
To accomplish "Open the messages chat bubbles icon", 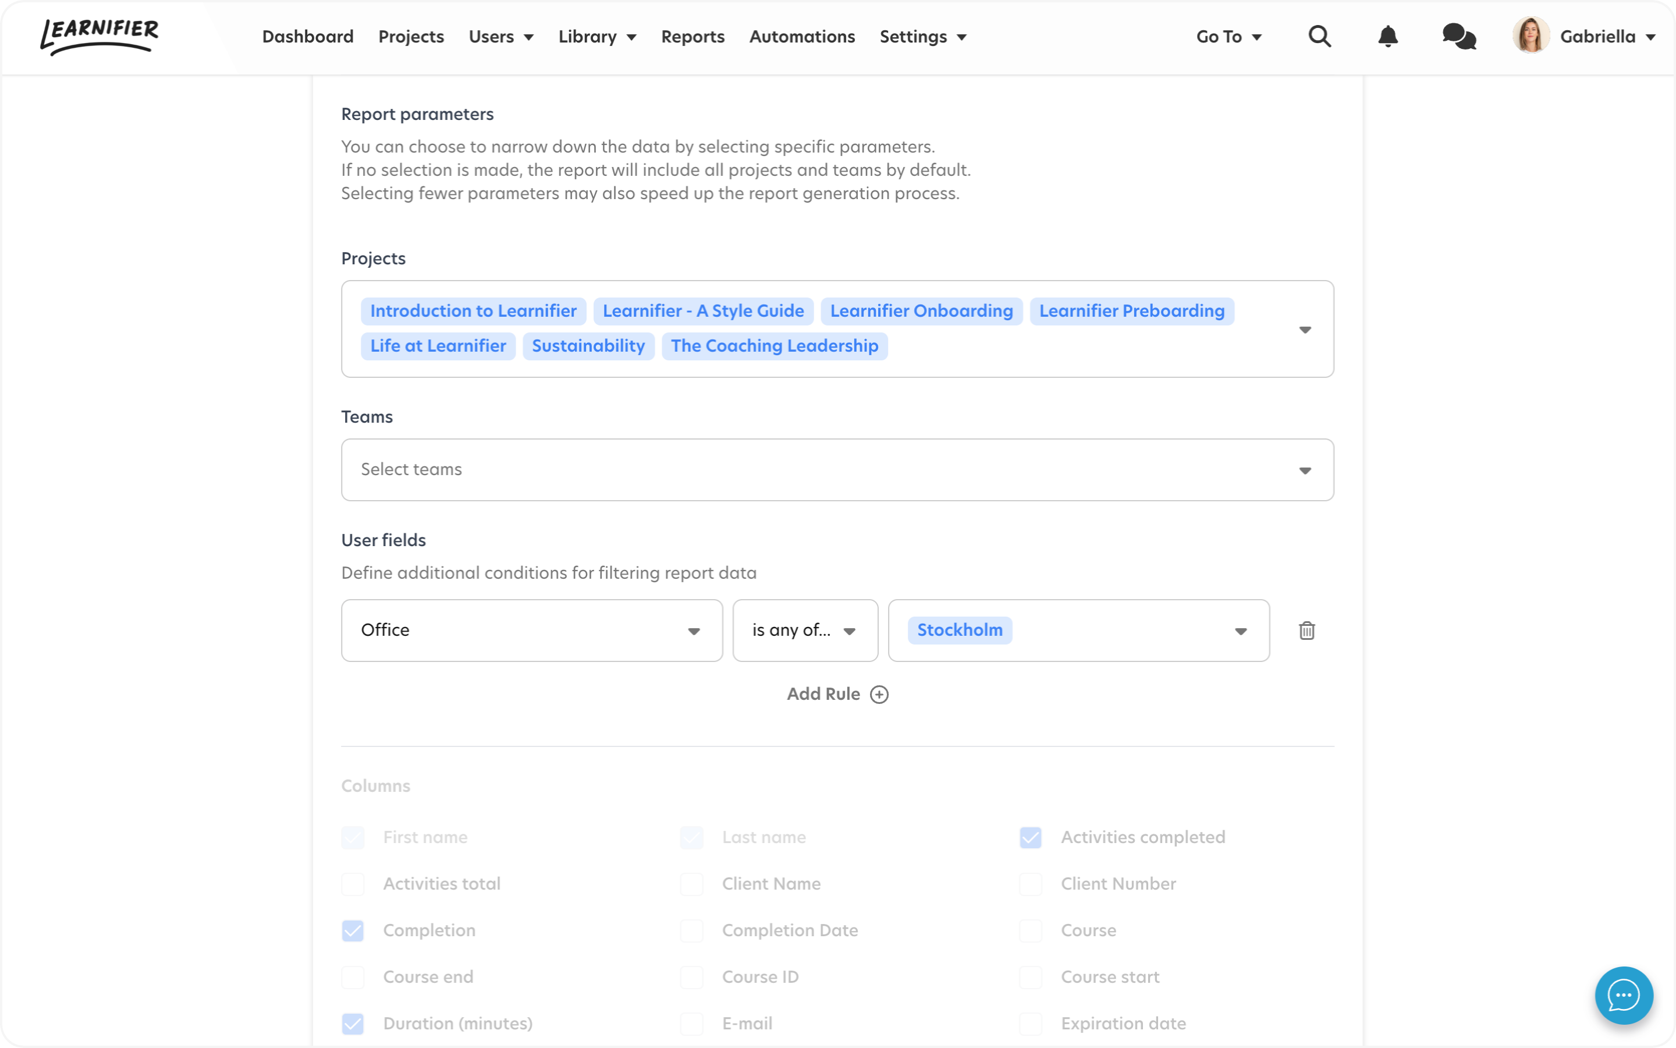I will coord(1460,36).
